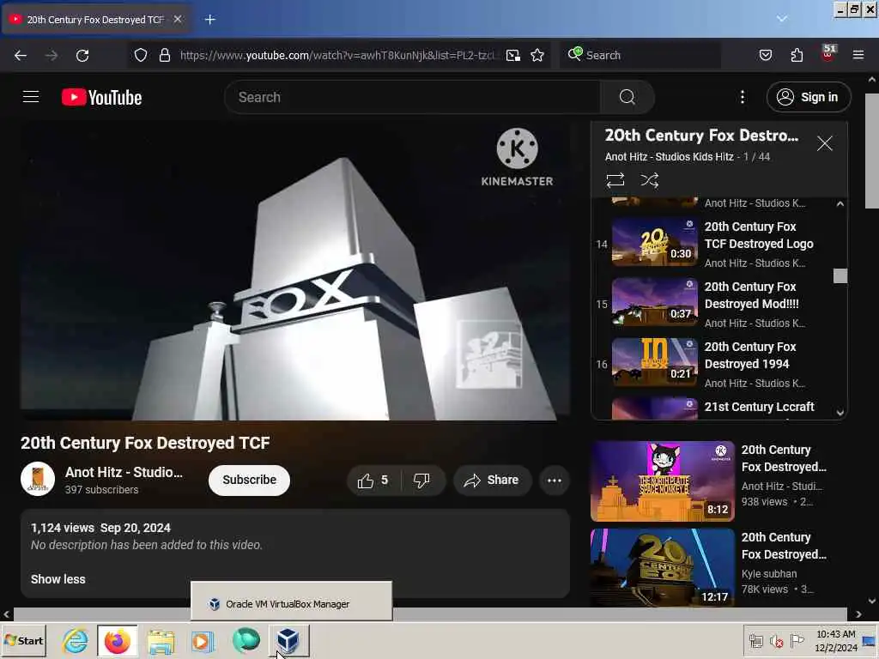Click horizontal scrollbar right arrow

(858, 614)
